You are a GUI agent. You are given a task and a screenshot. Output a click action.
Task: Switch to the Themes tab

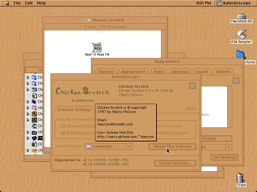(106, 71)
